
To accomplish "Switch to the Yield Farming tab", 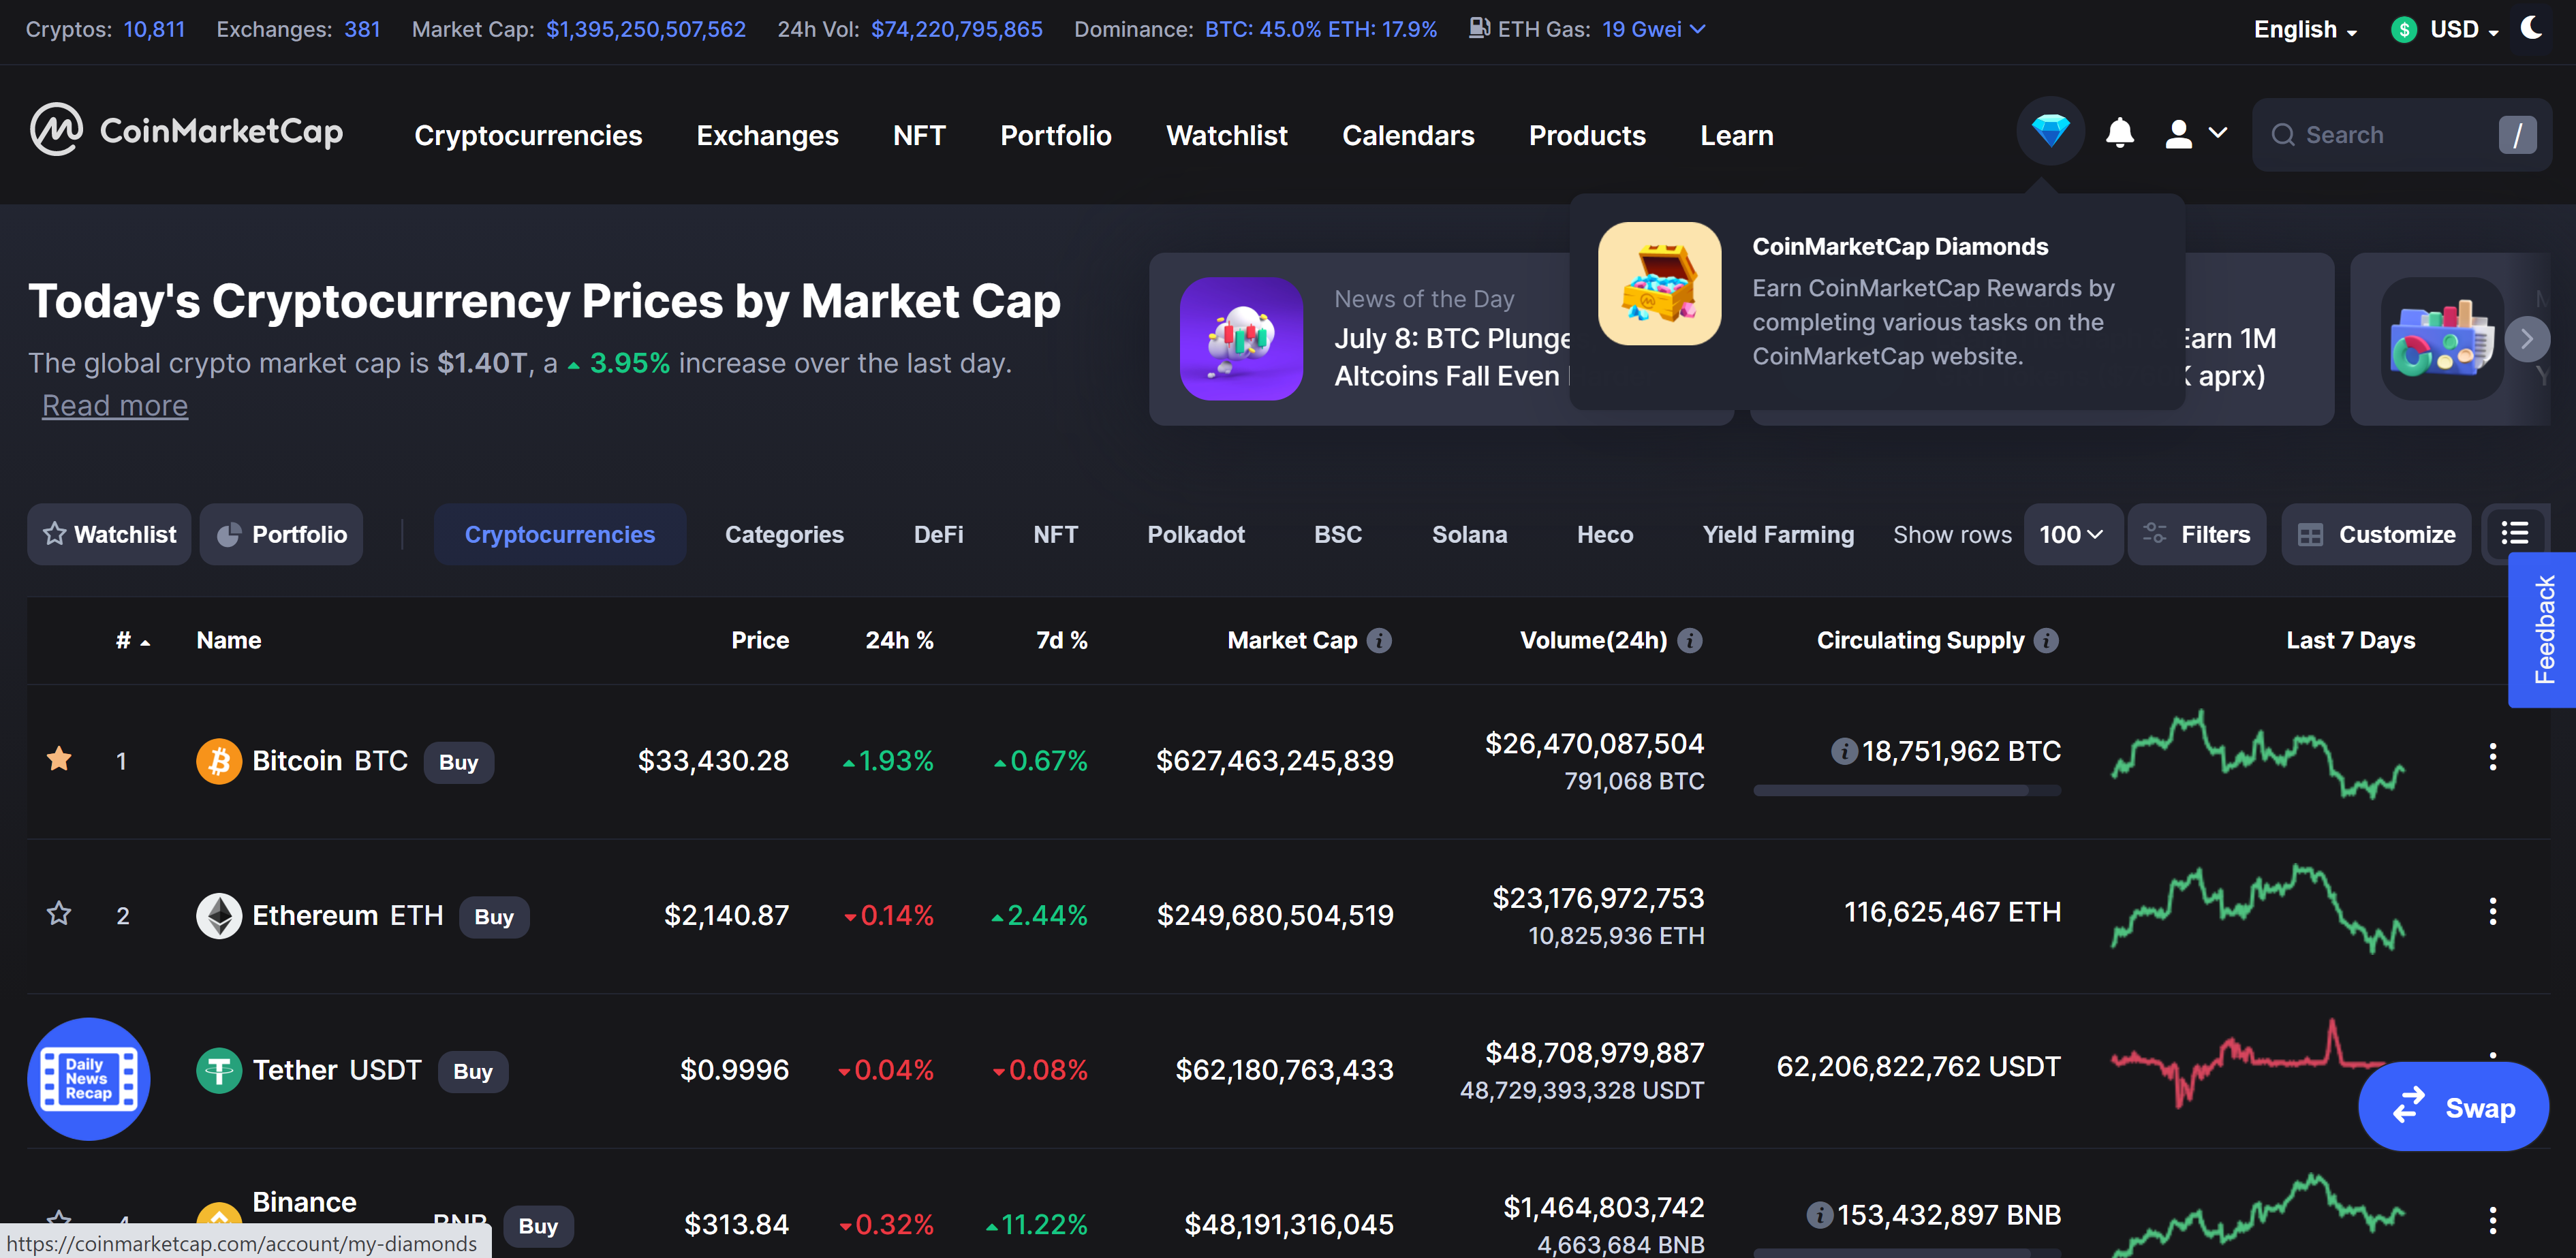I will click(x=1778, y=534).
